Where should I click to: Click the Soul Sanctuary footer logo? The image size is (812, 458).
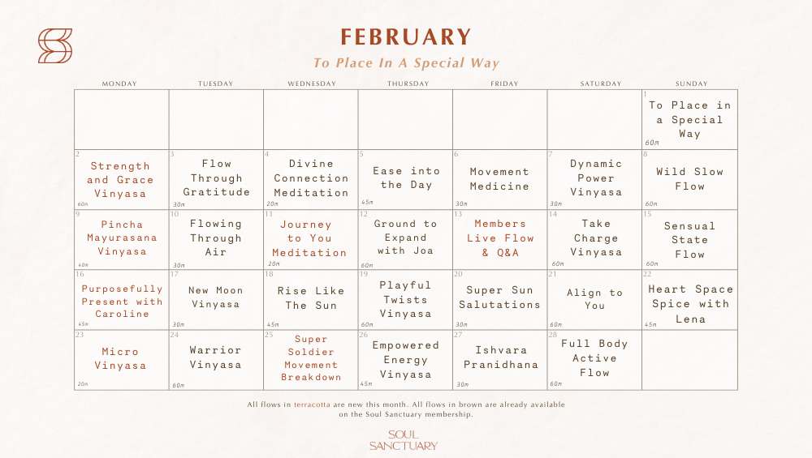tap(403, 440)
